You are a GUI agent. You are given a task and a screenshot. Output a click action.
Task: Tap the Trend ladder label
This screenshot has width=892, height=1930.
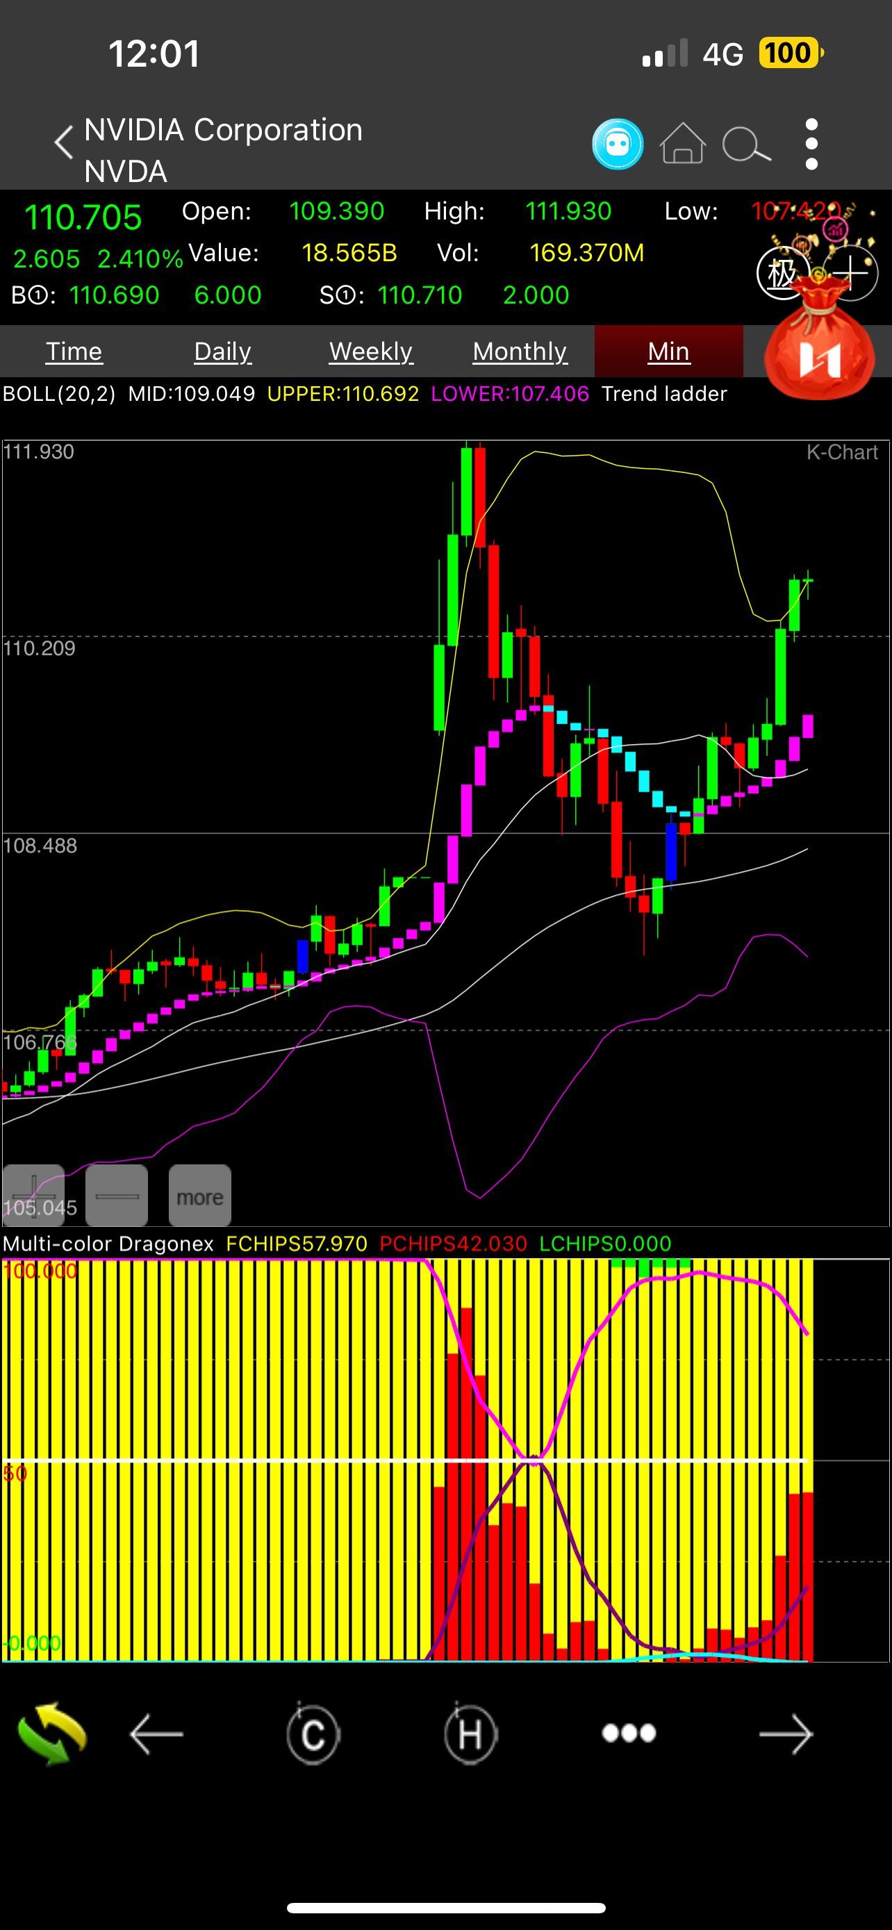pyautogui.click(x=664, y=394)
